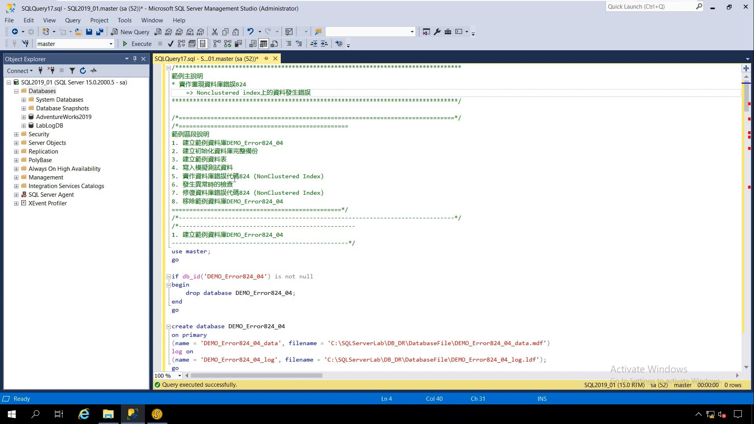Click the Properties wrench icon

437,32
